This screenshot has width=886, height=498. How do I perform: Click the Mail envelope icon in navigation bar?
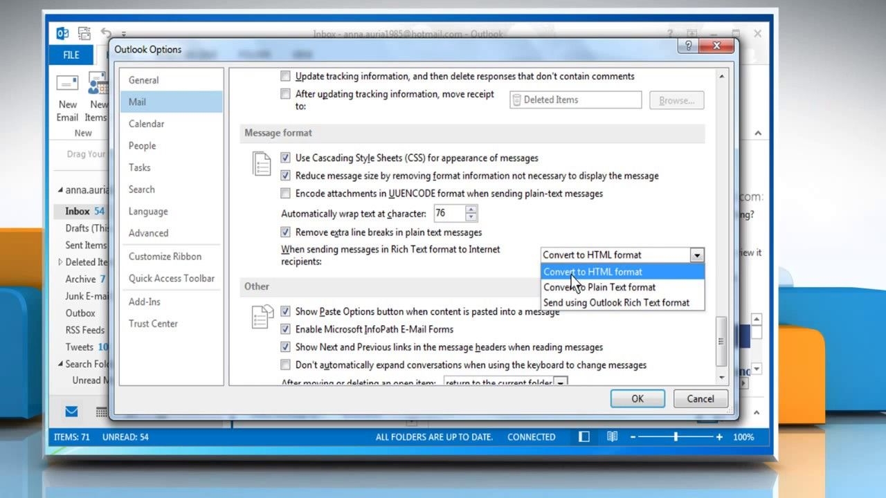coord(71,412)
